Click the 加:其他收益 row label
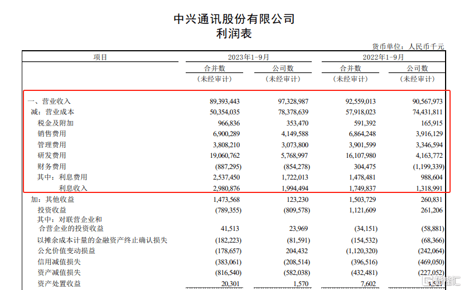464x290 pixels. pos(52,200)
